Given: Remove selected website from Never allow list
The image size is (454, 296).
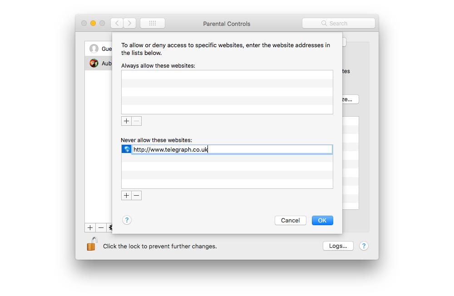Looking at the screenshot, I should point(137,195).
